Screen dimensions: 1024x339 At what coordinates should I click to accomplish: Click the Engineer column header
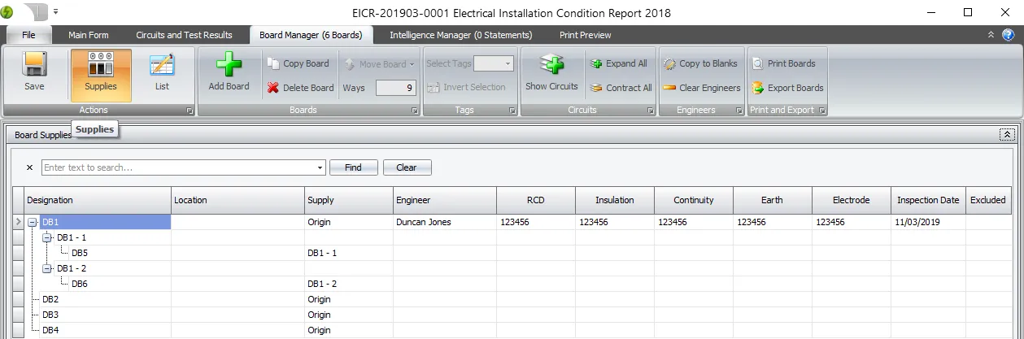coord(444,200)
